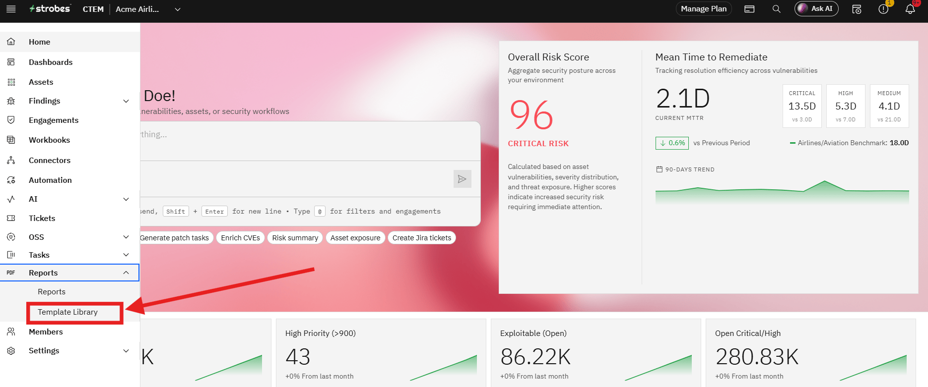The width and height of the screenshot is (928, 387).
Task: Click the Risk summary chip
Action: coord(295,238)
